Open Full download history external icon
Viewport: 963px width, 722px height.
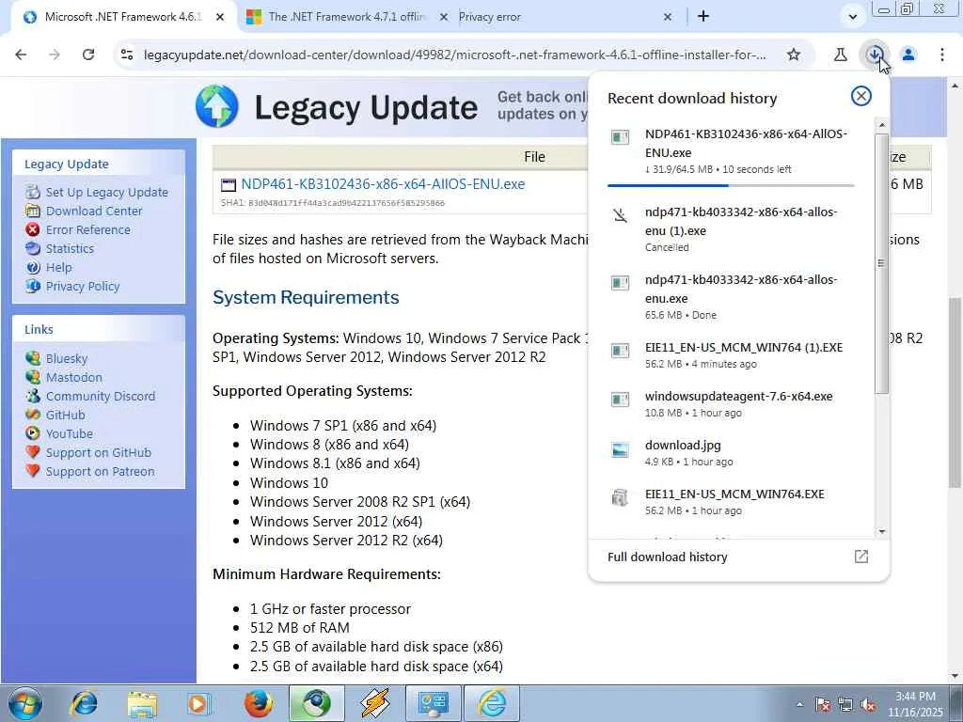click(x=861, y=557)
